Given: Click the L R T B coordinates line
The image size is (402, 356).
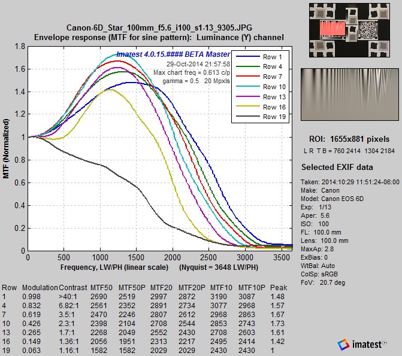Looking at the screenshot, I should point(349,151).
